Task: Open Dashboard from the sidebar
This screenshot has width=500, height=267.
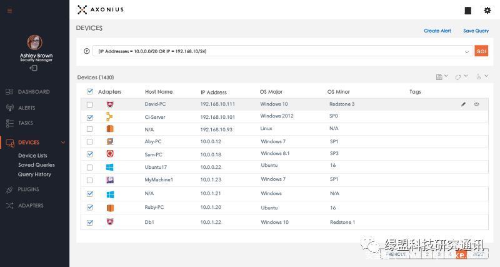Action: pos(33,91)
